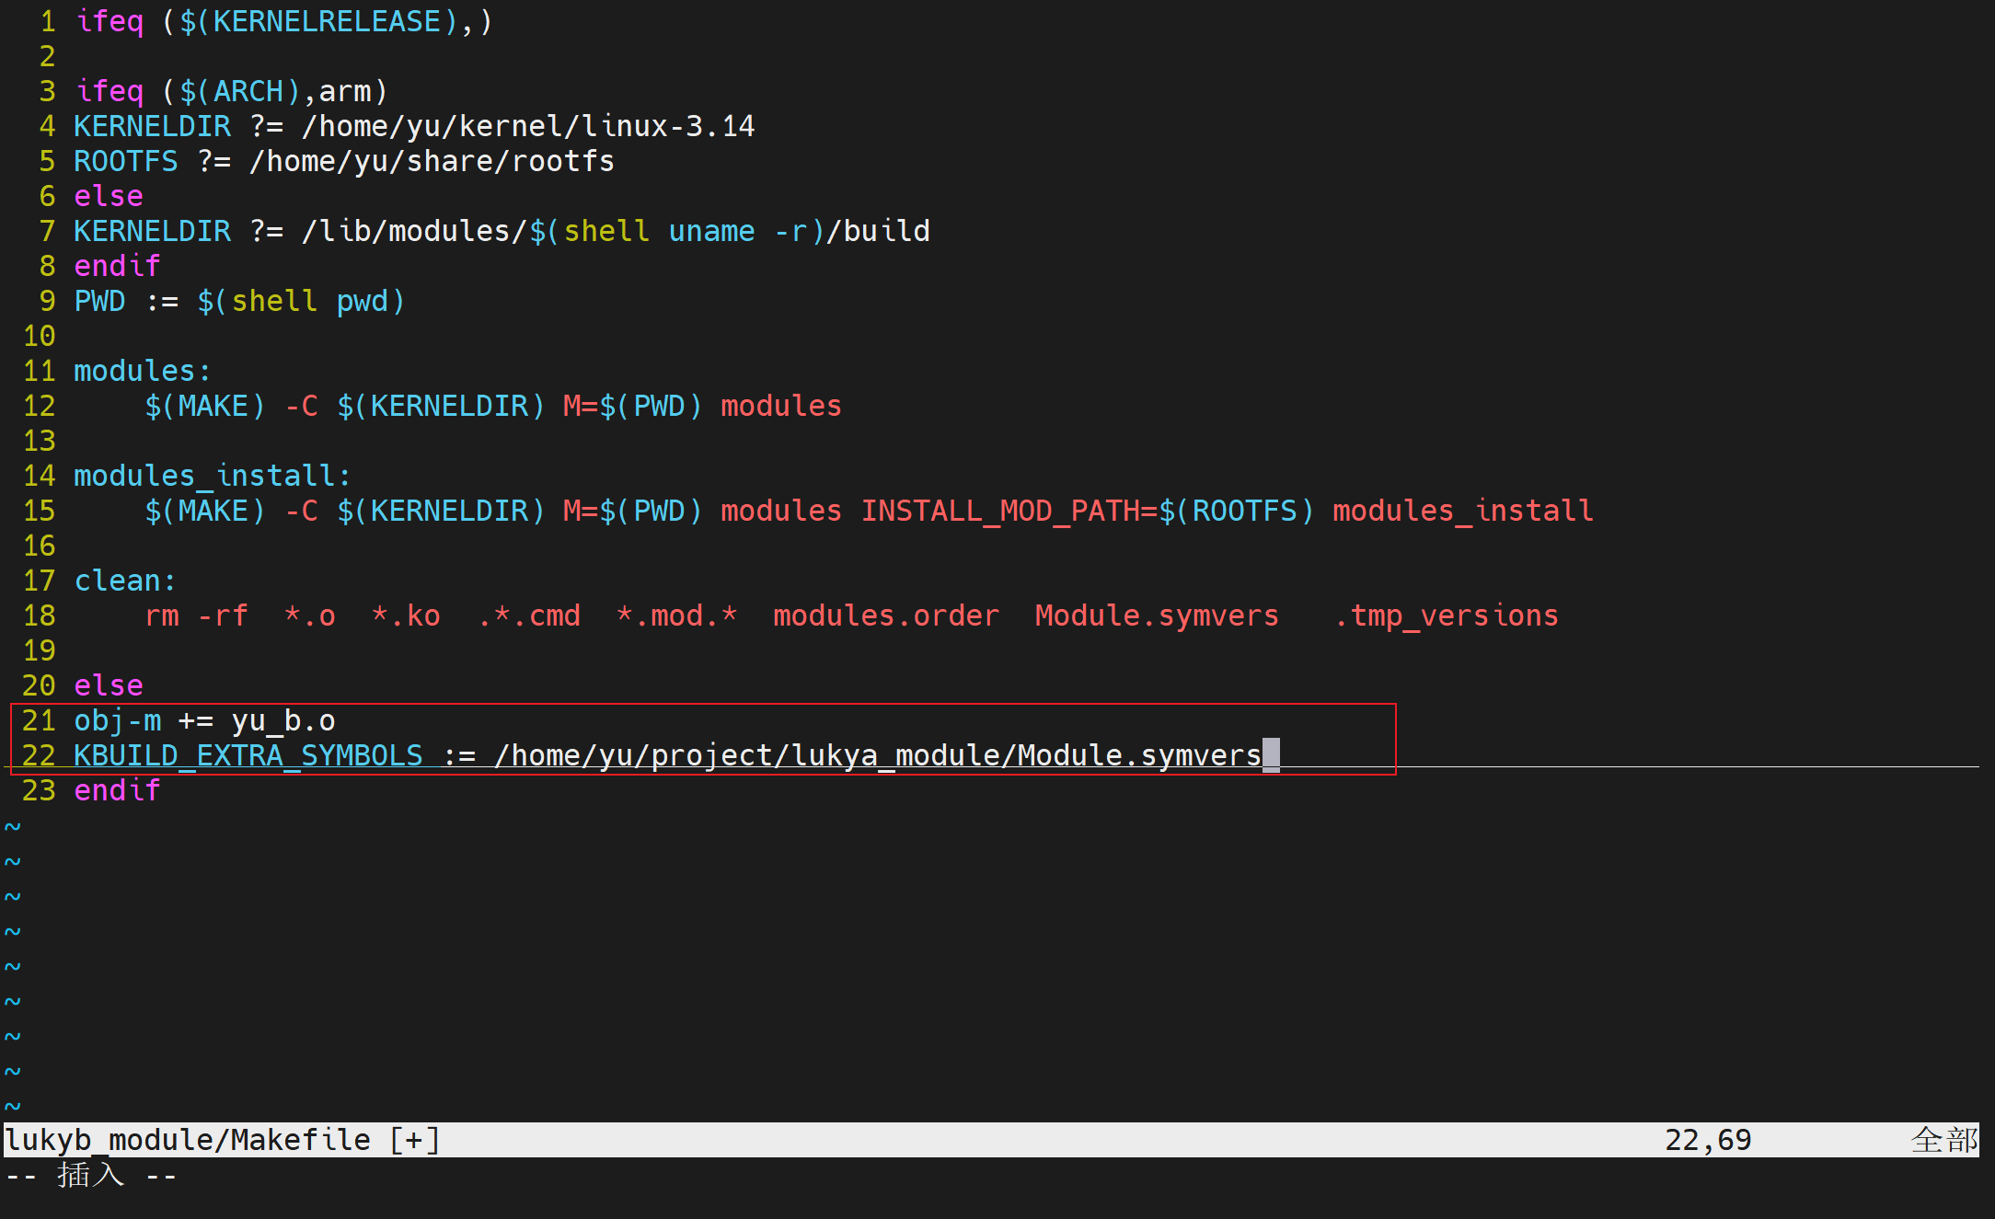Click the else keyword on line 6

[109, 196]
